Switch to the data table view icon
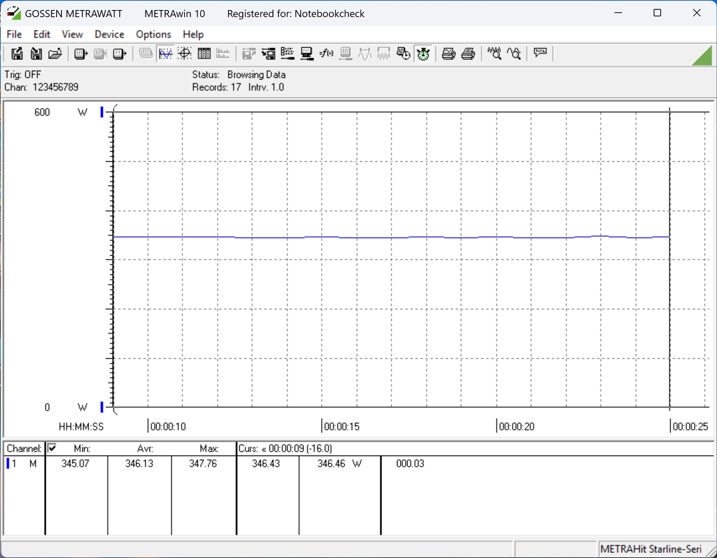717x558 pixels. pos(204,54)
